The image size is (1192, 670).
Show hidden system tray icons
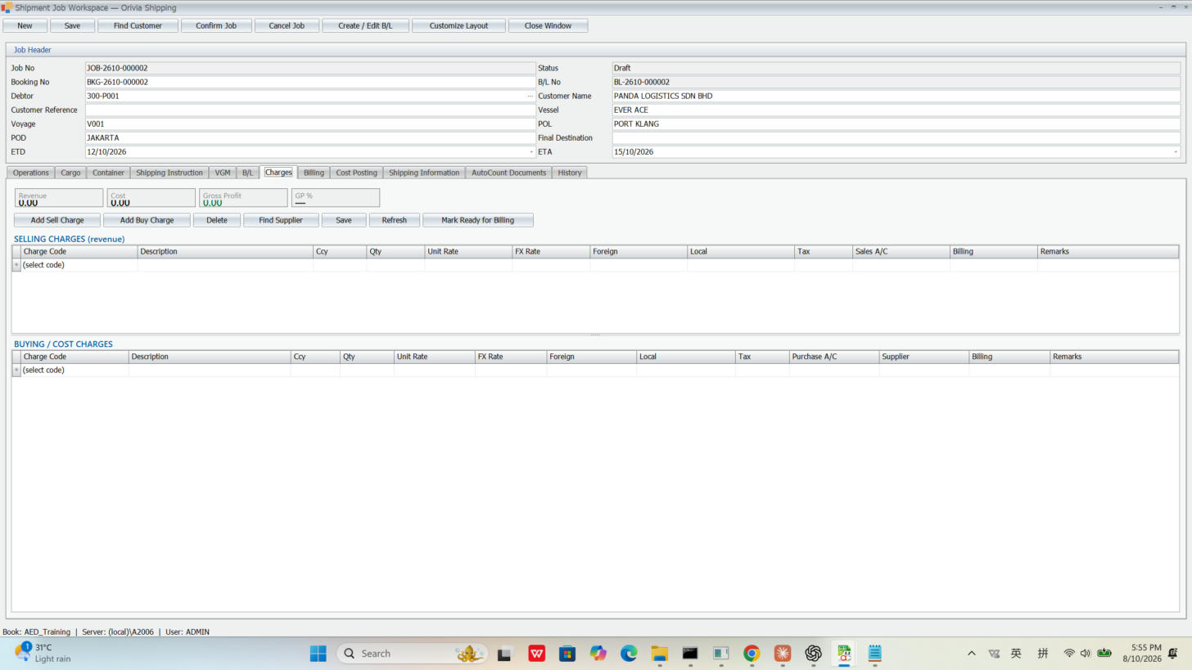(x=972, y=653)
